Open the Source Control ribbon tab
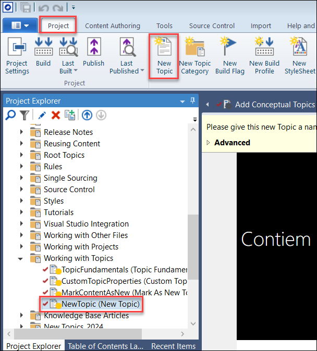 (212, 26)
